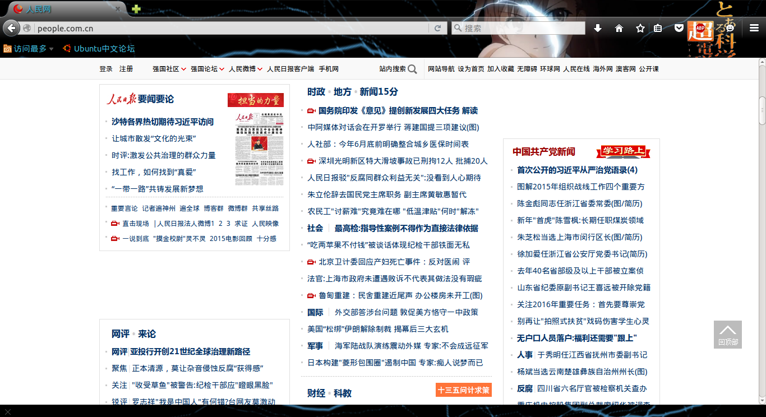Open headline 最高检:指导性案例不得作为直接法律依据

pos(407,228)
